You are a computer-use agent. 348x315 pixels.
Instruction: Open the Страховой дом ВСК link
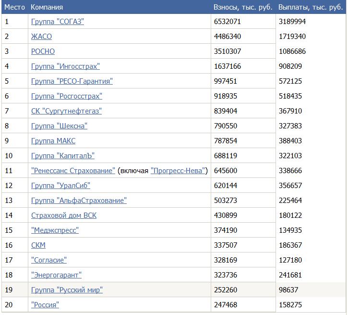[x=64, y=215]
